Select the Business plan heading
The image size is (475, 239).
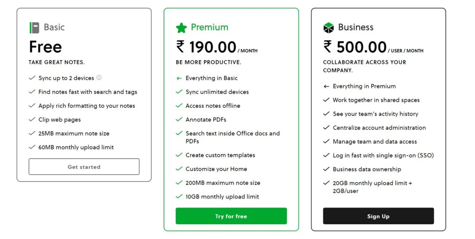356,27
